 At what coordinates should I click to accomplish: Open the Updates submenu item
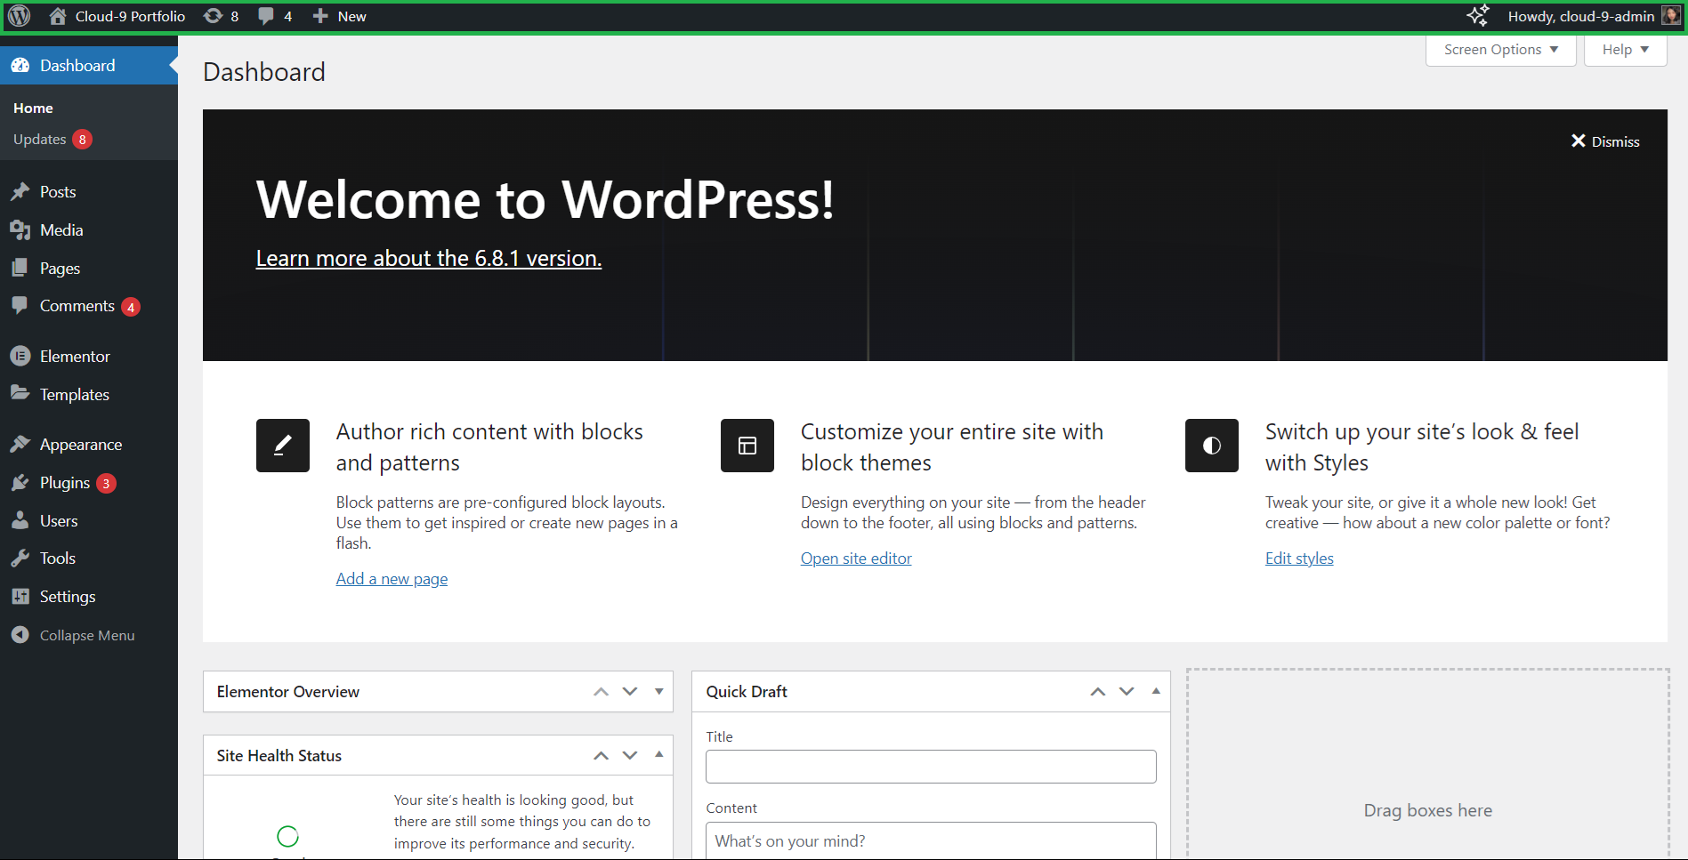click(x=40, y=140)
